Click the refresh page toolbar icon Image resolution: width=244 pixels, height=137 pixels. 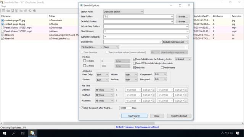click(x=17, y=11)
